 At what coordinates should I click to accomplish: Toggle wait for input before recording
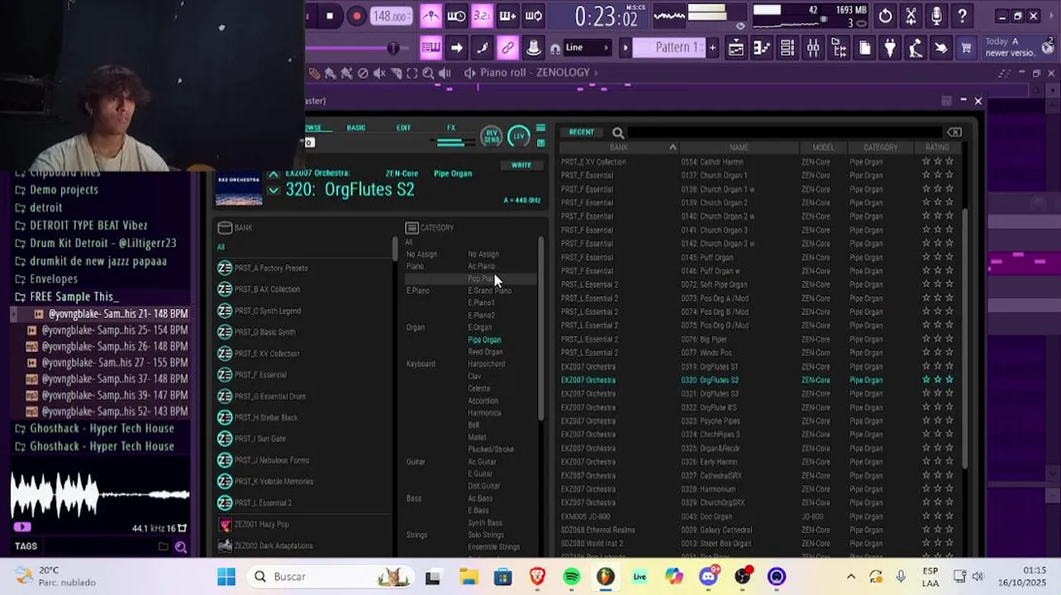(456, 16)
